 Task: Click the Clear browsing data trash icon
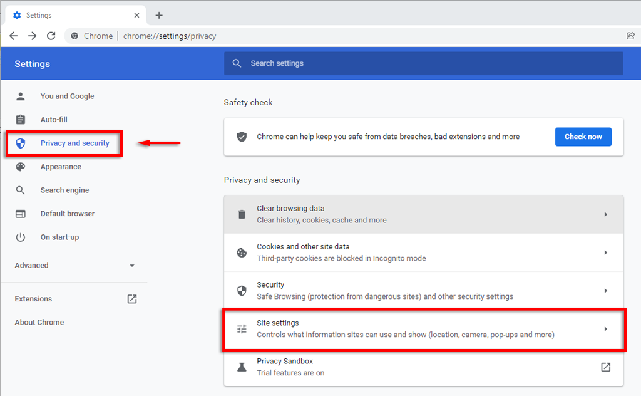[x=242, y=214]
